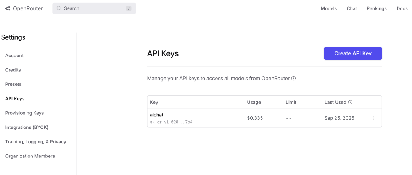Open the Models page
This screenshot has height=175, width=412.
328,8
